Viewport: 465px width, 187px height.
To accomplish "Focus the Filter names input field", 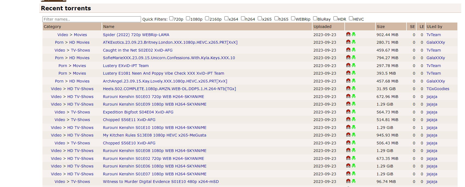I will point(91,19).
